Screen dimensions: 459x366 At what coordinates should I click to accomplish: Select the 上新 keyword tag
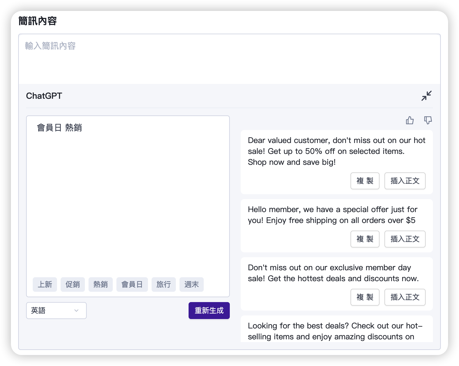pos(45,284)
